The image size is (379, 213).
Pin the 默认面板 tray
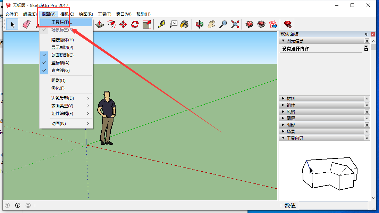click(366, 34)
